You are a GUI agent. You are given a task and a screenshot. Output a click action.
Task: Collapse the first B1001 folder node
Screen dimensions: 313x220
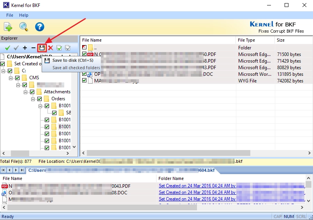point(40,106)
